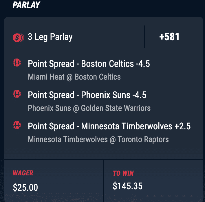The width and height of the screenshot is (205, 202).
Task: Open Phoenix Suns @ Golden State Warriors matchup
Action: [89, 108]
